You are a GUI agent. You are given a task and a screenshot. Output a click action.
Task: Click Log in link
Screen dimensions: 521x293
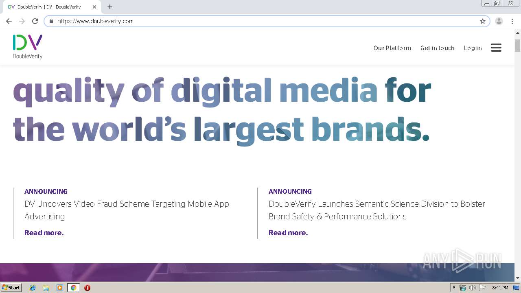pos(473,48)
